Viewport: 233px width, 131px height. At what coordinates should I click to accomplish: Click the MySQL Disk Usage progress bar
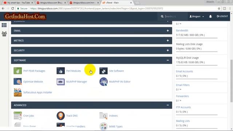pyautogui.click(x=197, y=65)
